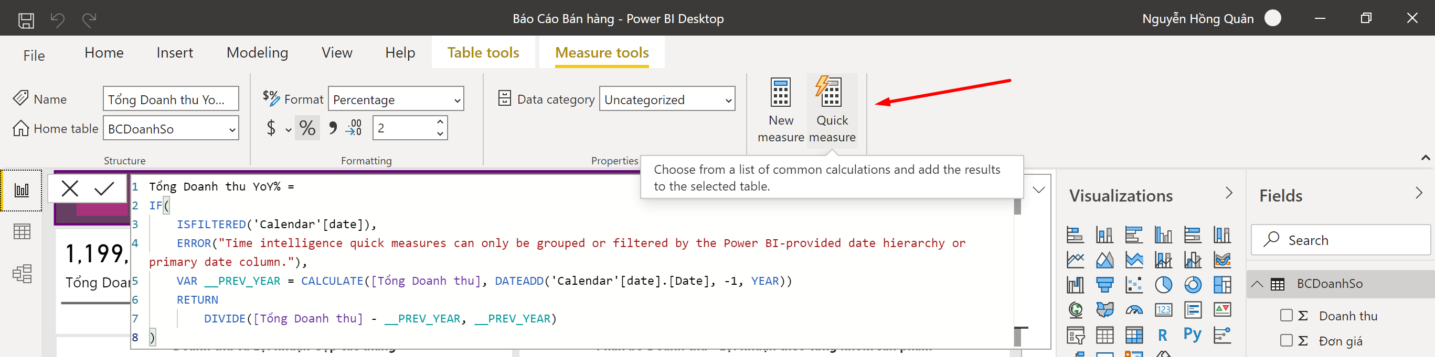Switch to Model view in left sidebar

22,274
